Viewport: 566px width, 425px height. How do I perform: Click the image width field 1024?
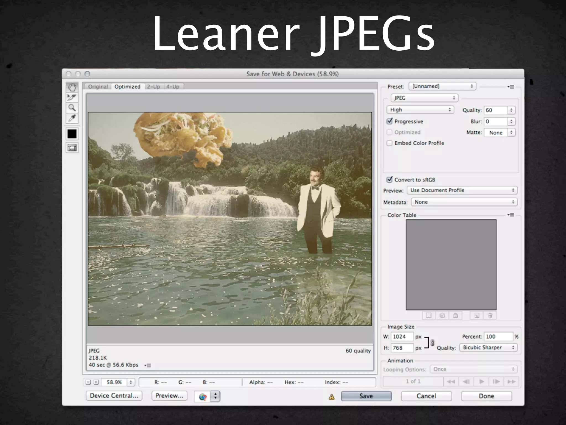(402, 337)
